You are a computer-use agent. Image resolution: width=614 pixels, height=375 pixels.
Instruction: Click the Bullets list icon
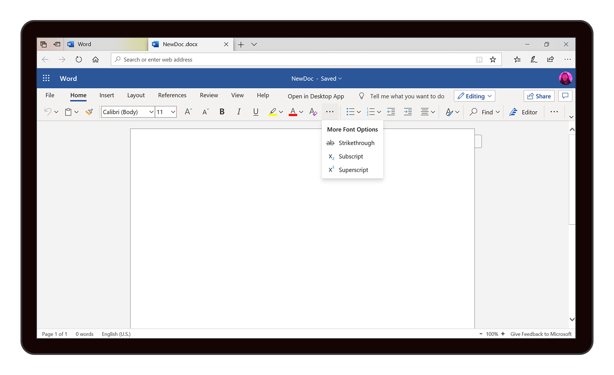click(350, 112)
